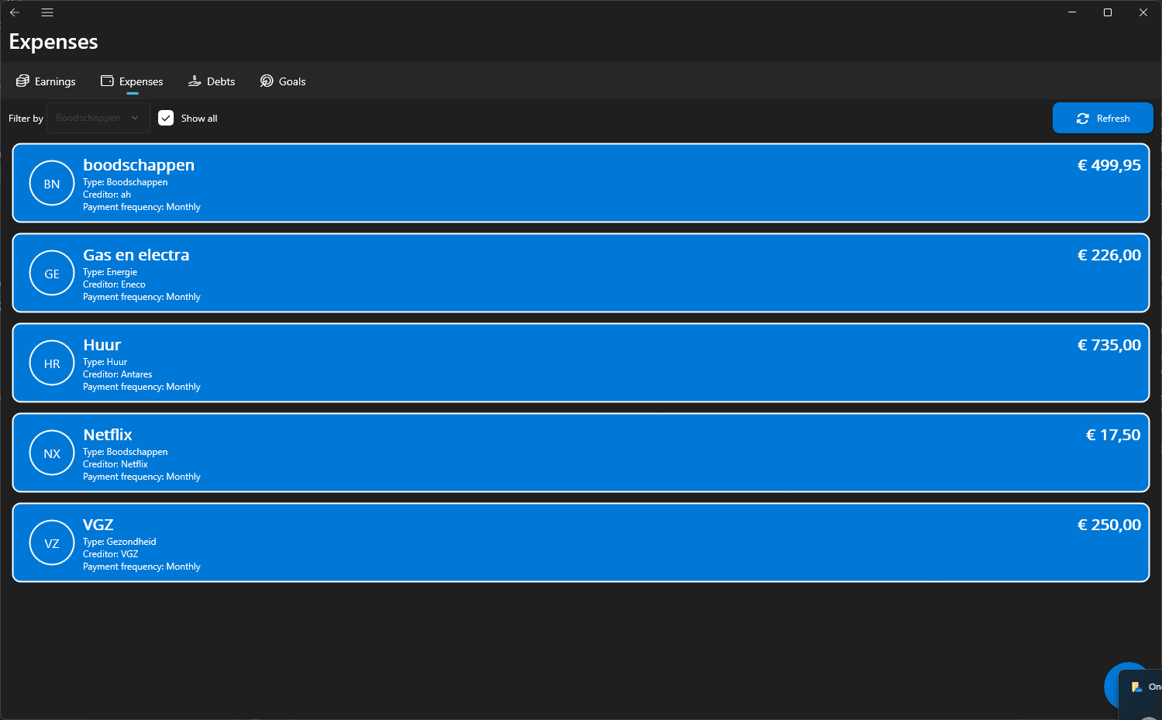Open the Netflix expense entry

click(581, 453)
